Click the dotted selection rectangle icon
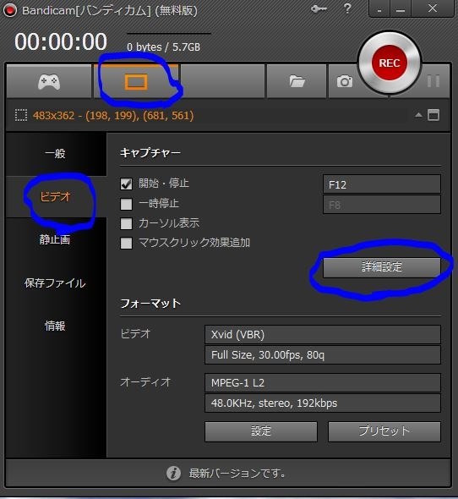 [x=21, y=115]
